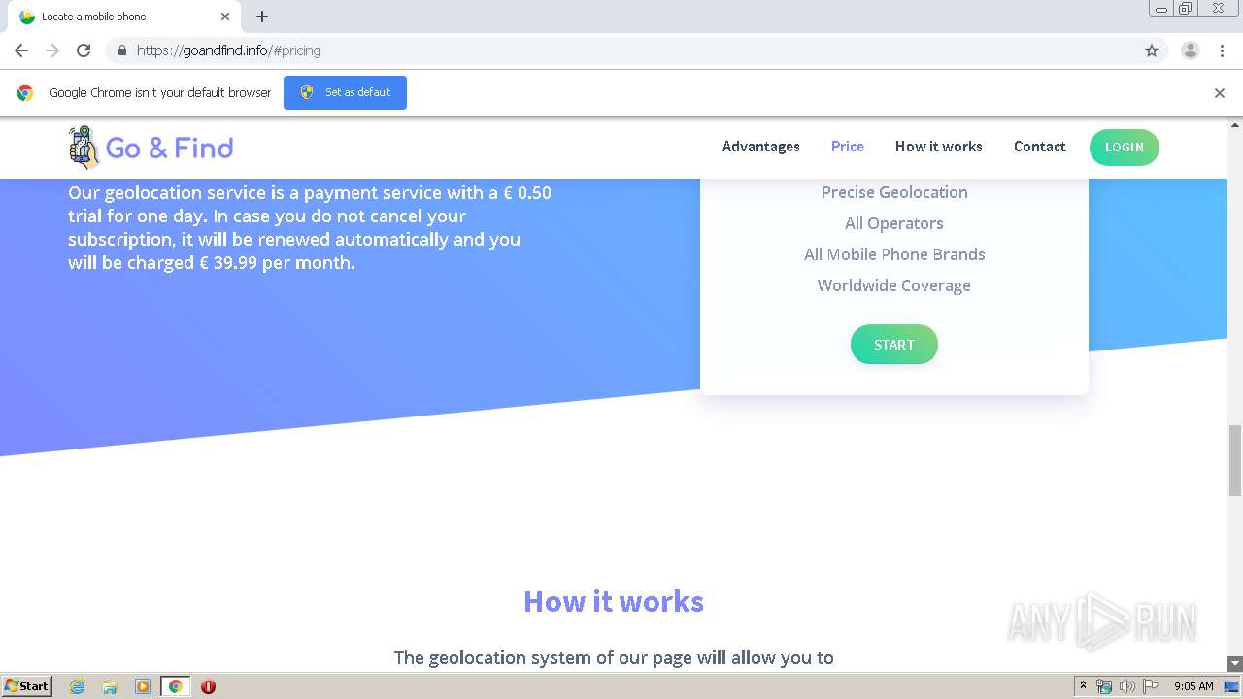Open the Windows Start menu
Image resolution: width=1243 pixels, height=699 pixels.
(27, 686)
